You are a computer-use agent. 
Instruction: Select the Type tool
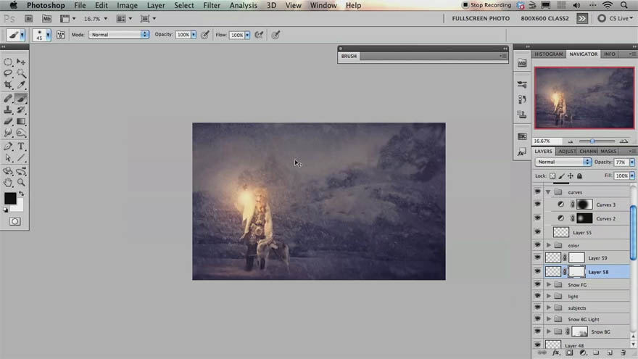click(x=21, y=147)
